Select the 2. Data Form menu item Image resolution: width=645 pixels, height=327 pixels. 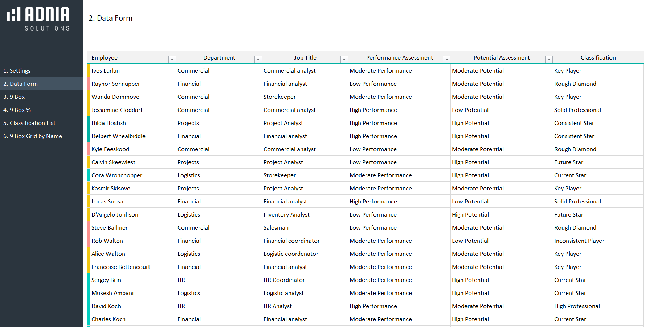click(21, 84)
